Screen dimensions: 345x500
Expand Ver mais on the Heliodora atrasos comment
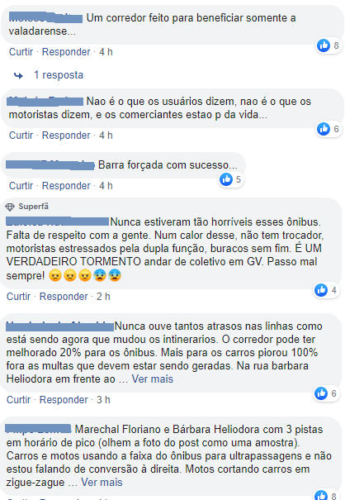[152, 379]
